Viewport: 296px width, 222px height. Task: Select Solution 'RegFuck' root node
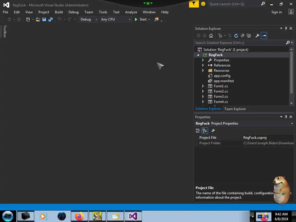coord(226,50)
